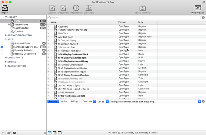The image size is (206, 135).
Task: Collapse the LIBRARY section
Action: 6,17
